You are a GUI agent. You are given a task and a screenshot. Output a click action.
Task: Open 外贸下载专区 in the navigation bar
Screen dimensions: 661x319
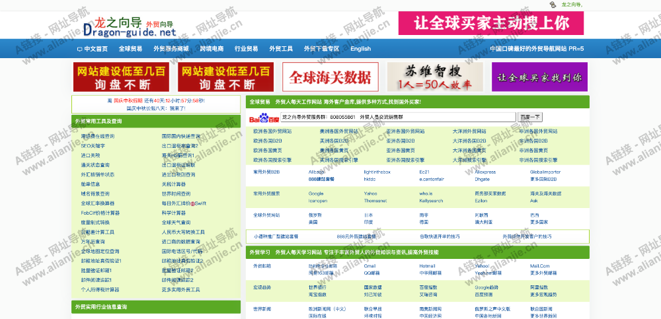[x=321, y=49]
